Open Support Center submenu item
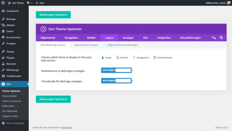The height and width of the screenshot is (131, 232). click(10, 116)
